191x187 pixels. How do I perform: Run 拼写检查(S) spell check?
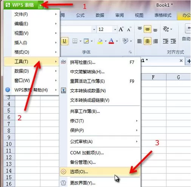click(100, 62)
